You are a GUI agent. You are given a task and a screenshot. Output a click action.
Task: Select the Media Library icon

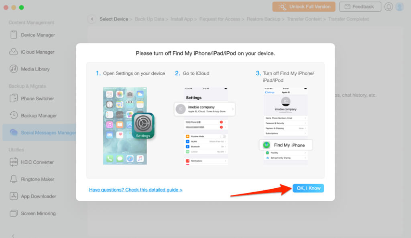coord(13,69)
